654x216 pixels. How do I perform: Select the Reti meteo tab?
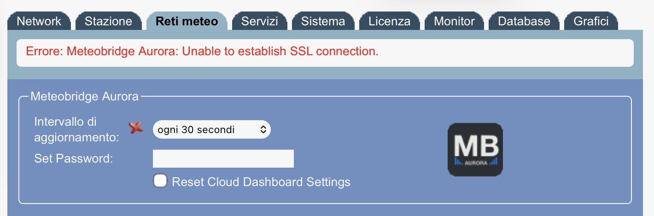187,21
